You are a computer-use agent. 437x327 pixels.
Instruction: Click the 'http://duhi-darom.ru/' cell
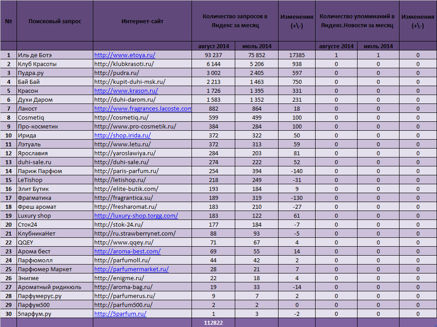(x=142, y=100)
